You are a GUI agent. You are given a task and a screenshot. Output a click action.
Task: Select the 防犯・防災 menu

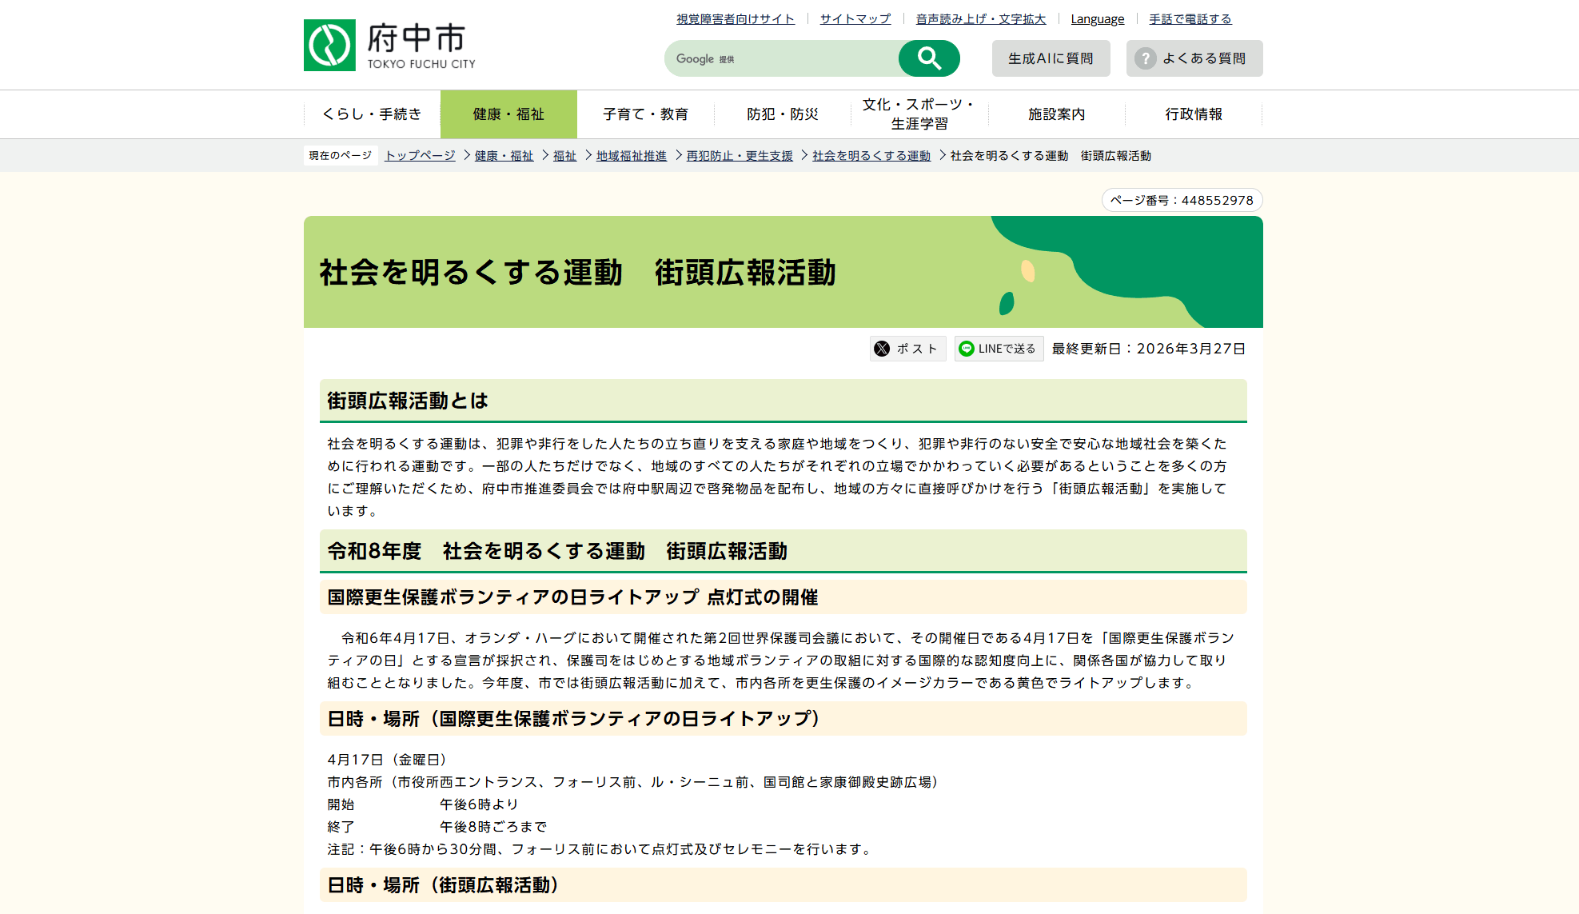[783, 114]
